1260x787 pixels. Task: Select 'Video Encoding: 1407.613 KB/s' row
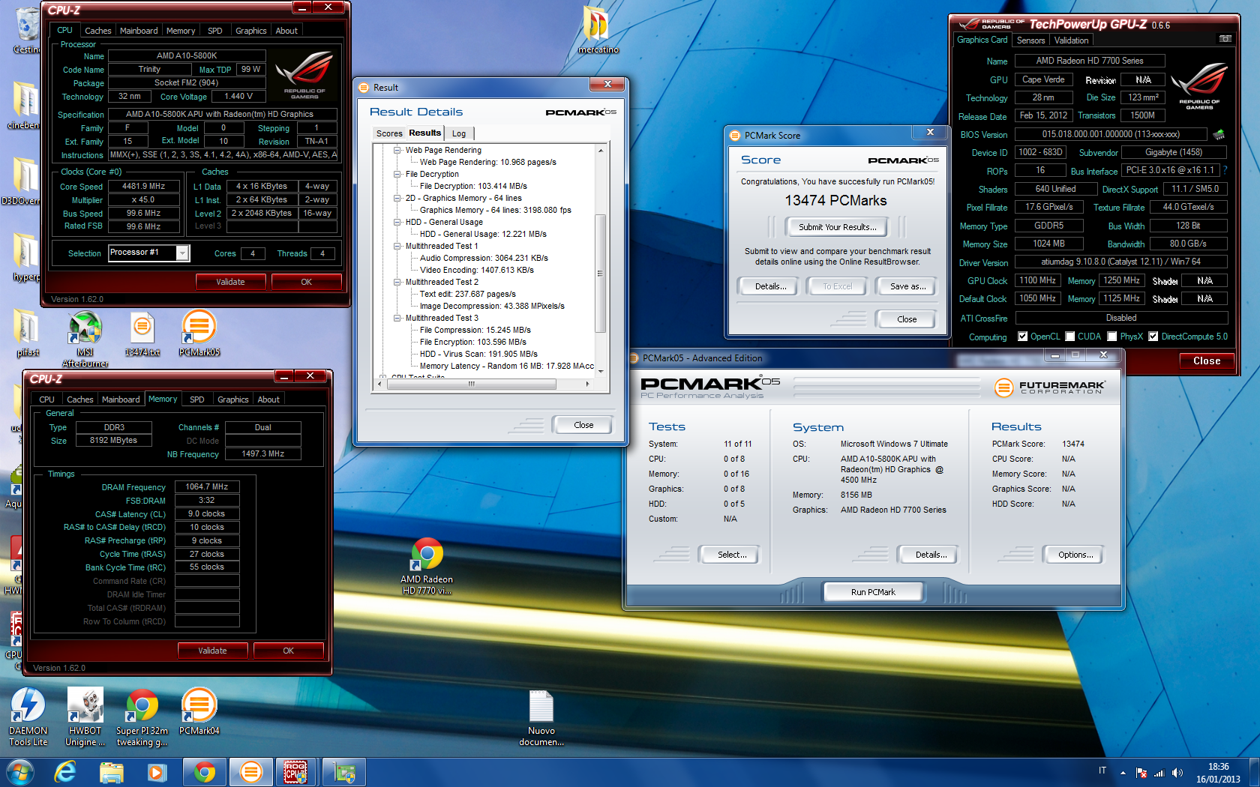click(x=477, y=270)
